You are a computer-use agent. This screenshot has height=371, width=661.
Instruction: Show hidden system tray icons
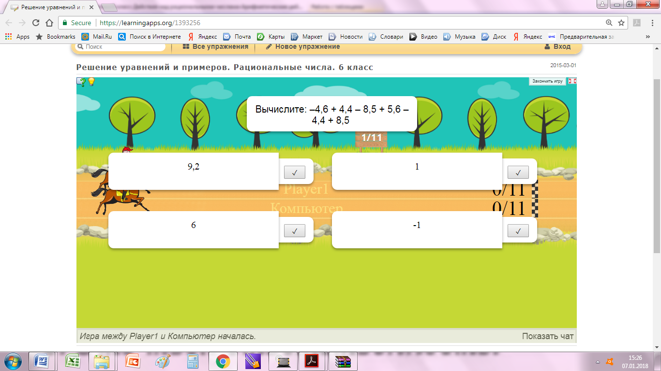597,361
